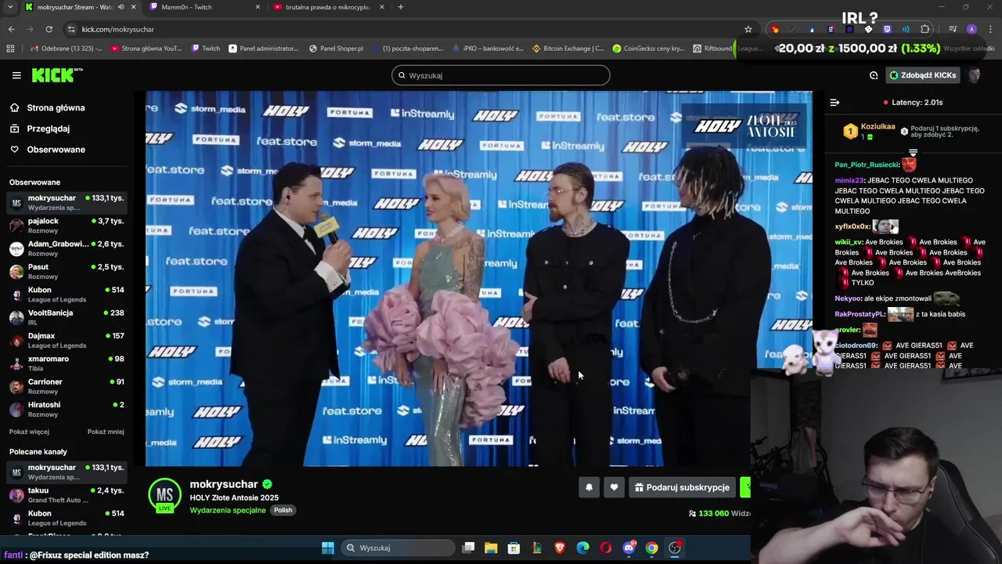Viewport: 1002px width, 564px height.
Task: Switch to Mamm0n - Twitch tab
Action: 204,7
